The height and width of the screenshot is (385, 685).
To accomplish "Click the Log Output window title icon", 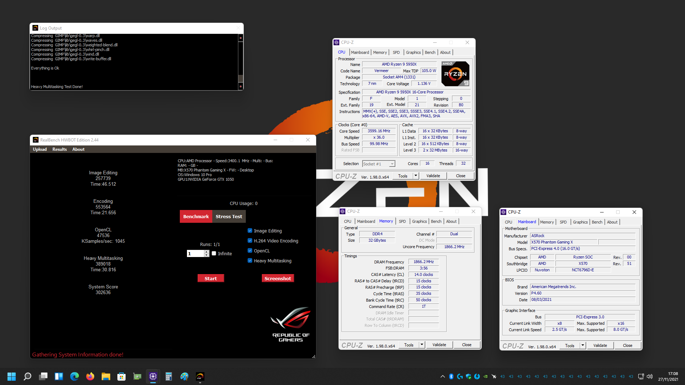I will tap(35, 28).
